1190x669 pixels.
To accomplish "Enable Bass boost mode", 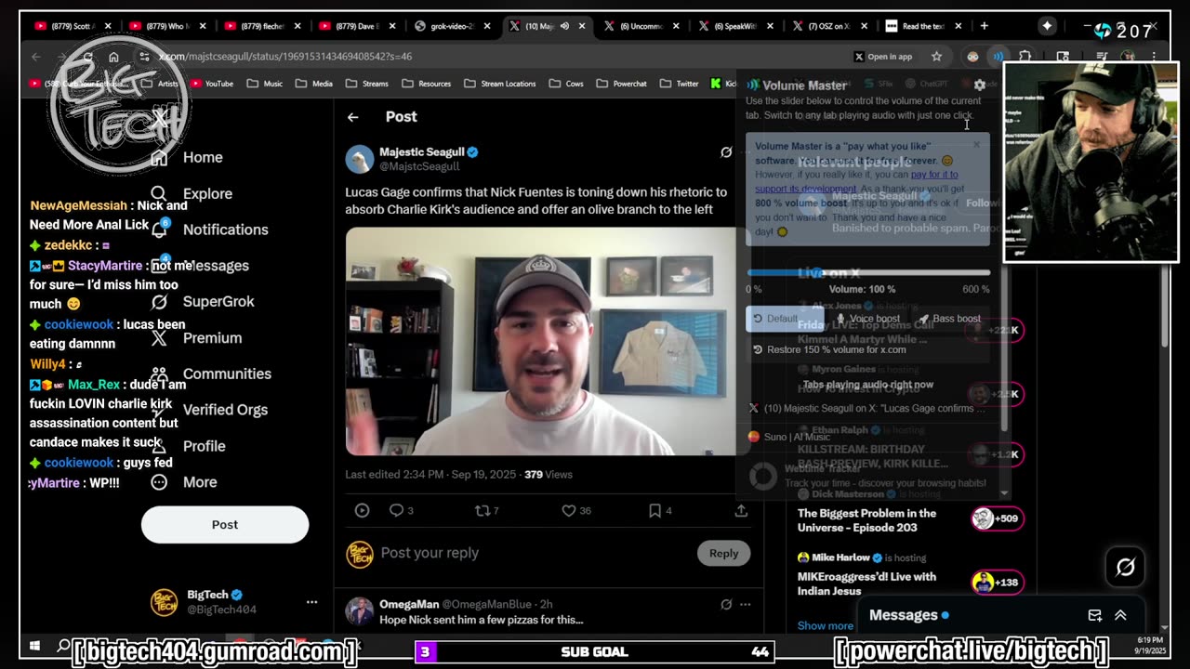I will point(949,319).
